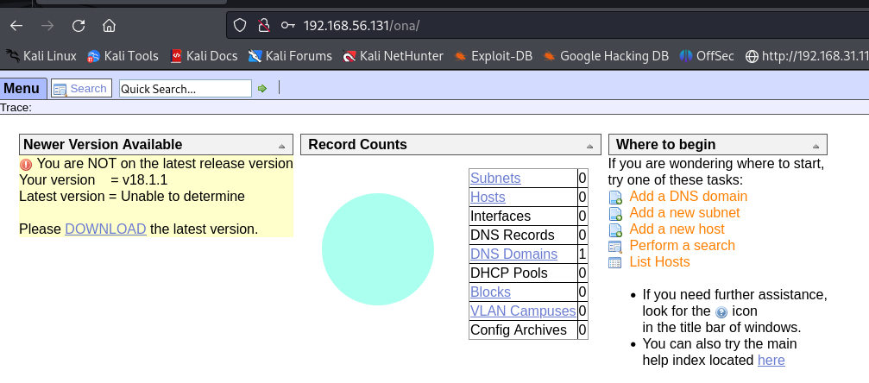This screenshot has width=869, height=383.
Task: Click the Add a DNS domain link
Action: (689, 196)
